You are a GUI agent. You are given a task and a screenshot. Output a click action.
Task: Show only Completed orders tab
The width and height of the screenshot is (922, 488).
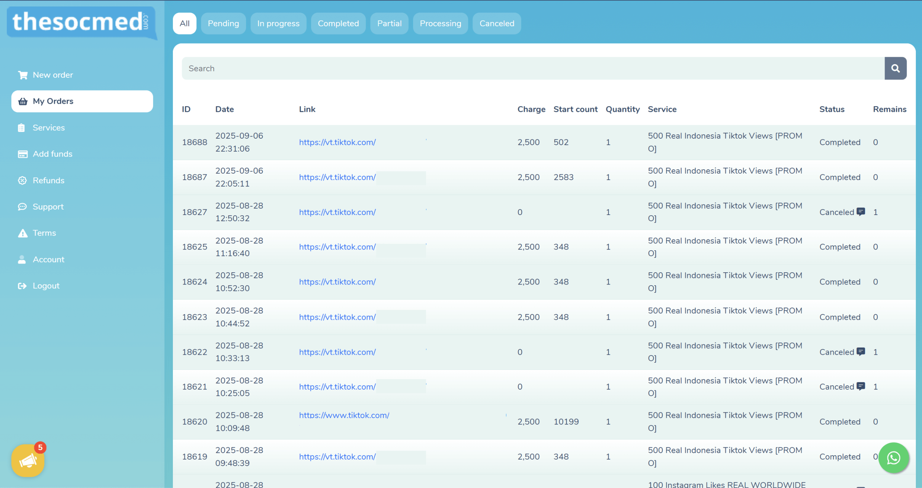point(338,23)
